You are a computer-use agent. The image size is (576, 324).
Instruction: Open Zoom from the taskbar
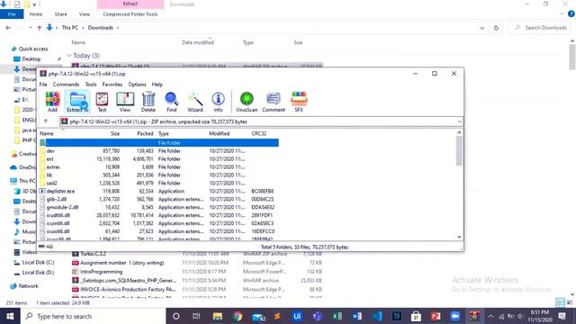[455, 316]
